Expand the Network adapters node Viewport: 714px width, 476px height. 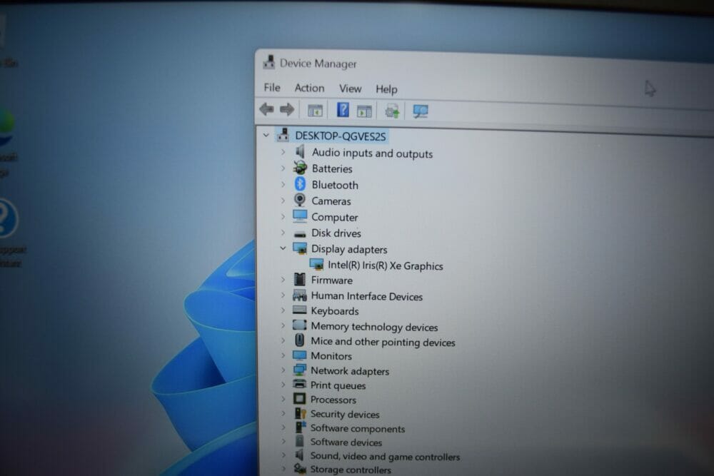(283, 370)
